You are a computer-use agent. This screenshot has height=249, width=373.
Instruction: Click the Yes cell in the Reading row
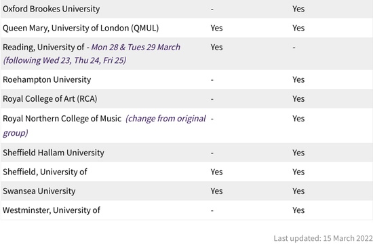pos(216,47)
